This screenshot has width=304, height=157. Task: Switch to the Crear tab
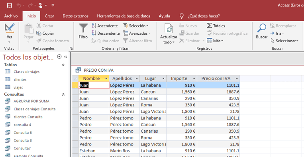pyautogui.click(x=49, y=16)
